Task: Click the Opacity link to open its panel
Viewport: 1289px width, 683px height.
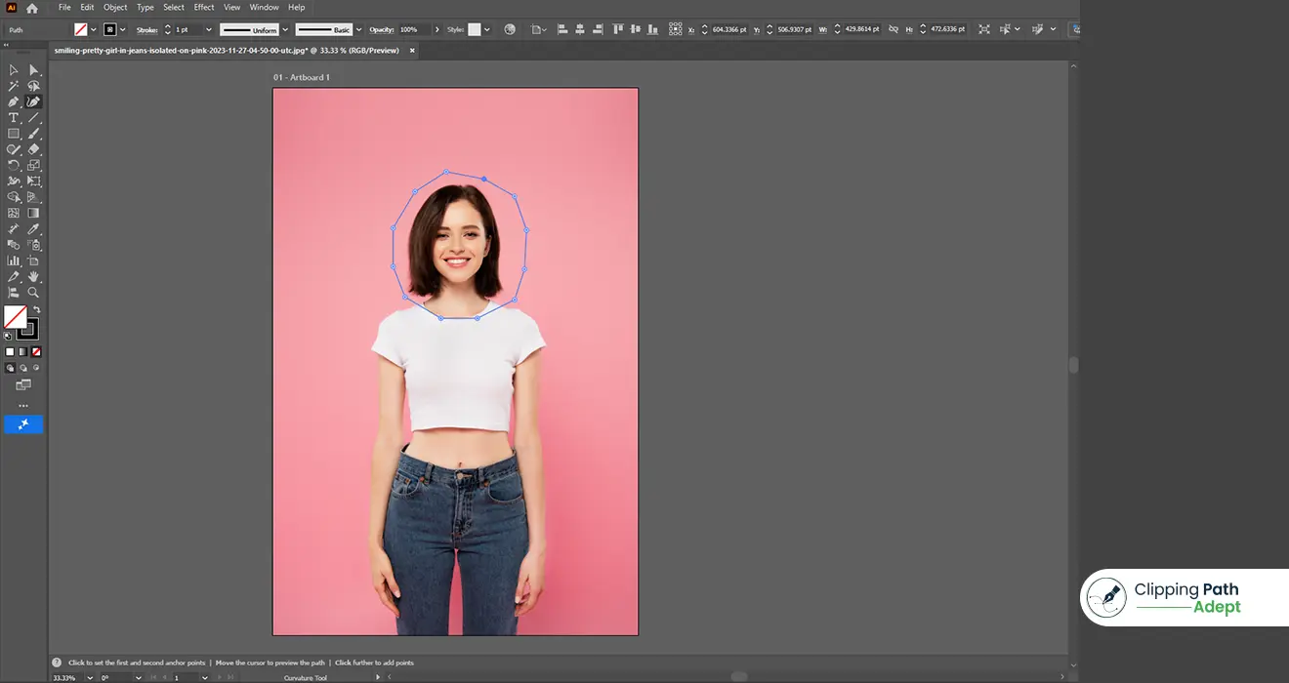Action: [x=383, y=29]
